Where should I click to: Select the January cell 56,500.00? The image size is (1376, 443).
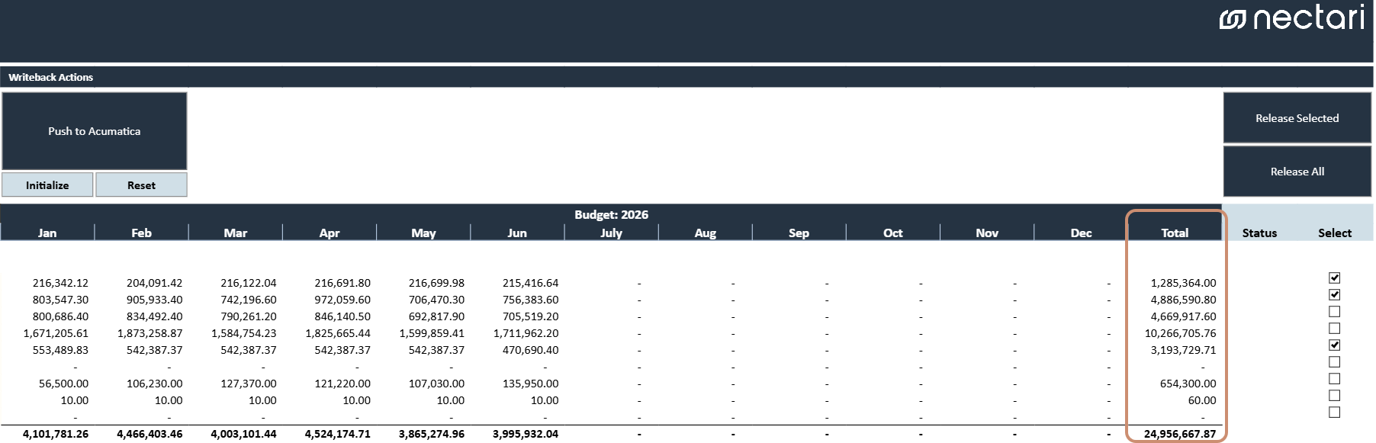pyautogui.click(x=63, y=384)
